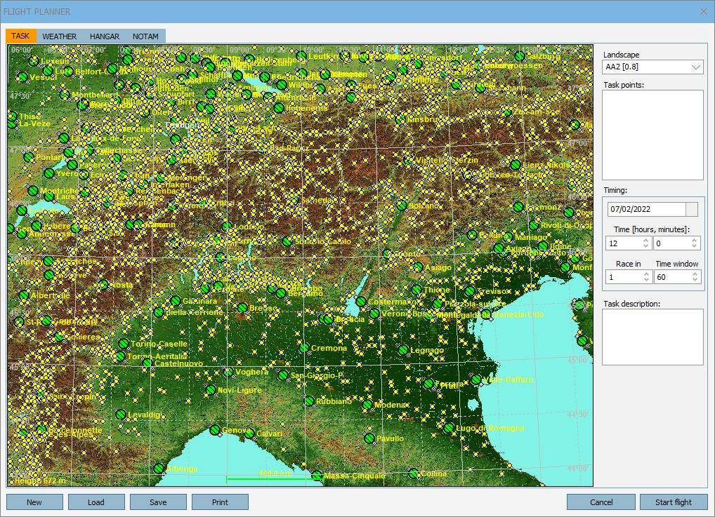Click the Levaldigi airport icon
This screenshot has width=715, height=517.
coord(121,415)
